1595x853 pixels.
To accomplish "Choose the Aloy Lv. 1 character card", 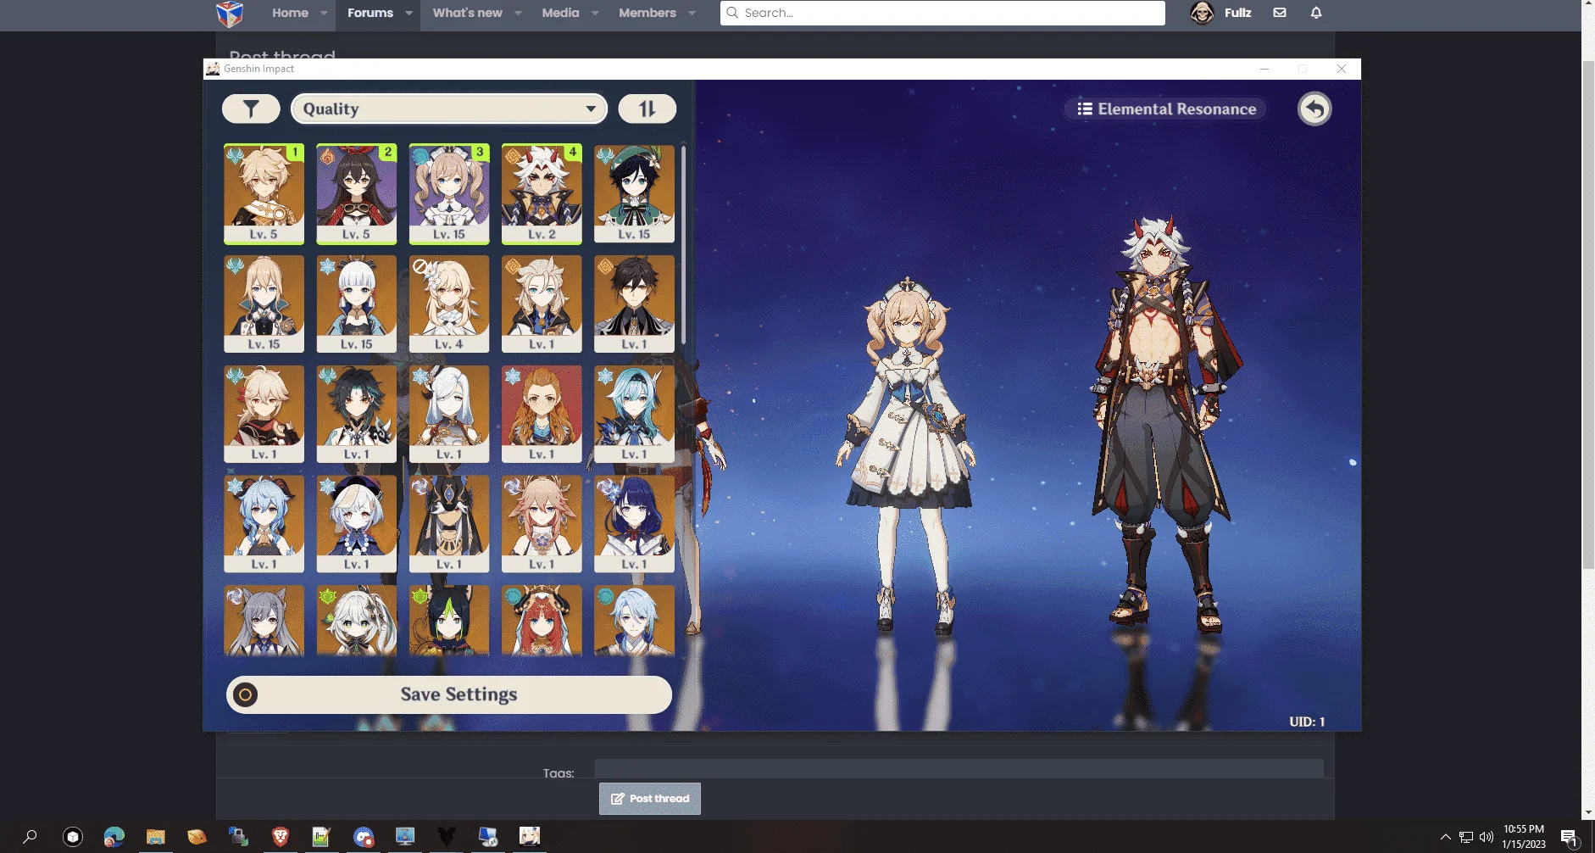I will tap(542, 414).
